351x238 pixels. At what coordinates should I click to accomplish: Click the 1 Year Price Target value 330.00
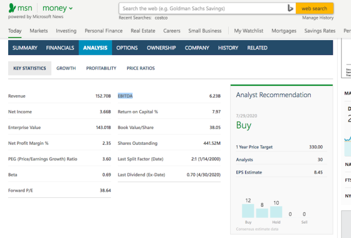click(316, 147)
